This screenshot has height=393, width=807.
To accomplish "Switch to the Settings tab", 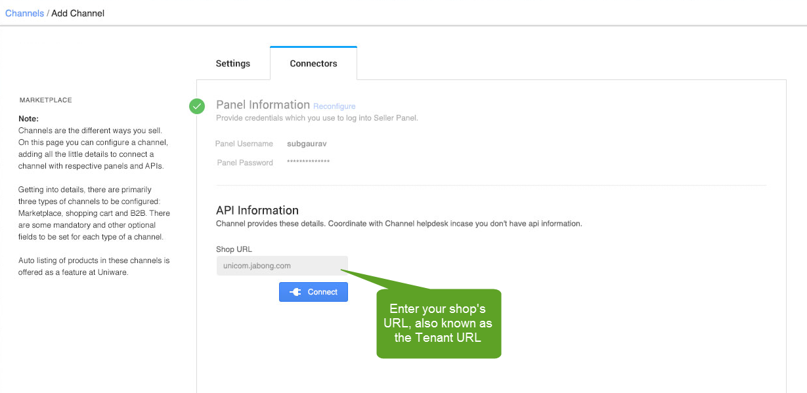I will [x=233, y=64].
